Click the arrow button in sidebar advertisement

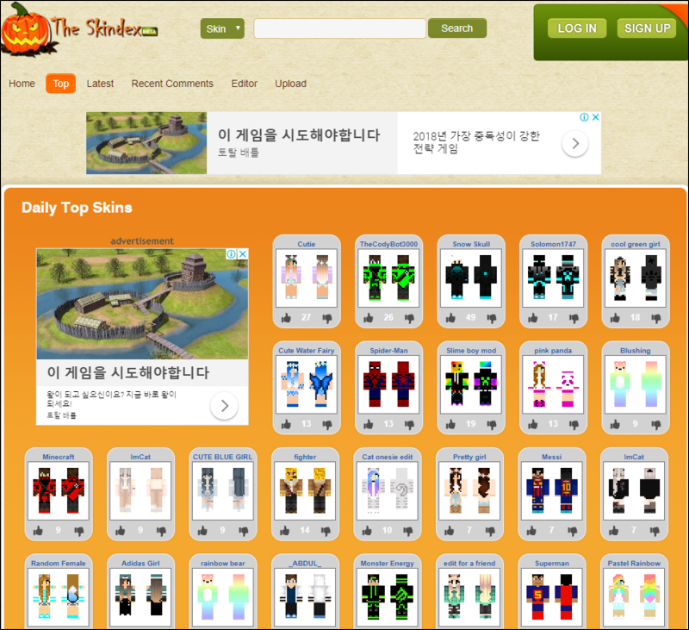coord(224,405)
